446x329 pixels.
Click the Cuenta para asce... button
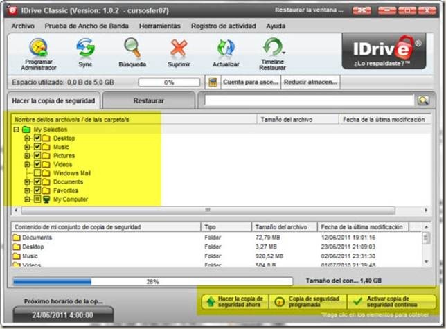(x=251, y=82)
